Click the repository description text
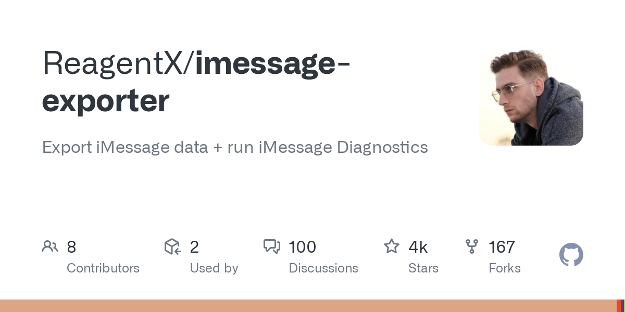The width and height of the screenshot is (625, 312). coord(235,147)
